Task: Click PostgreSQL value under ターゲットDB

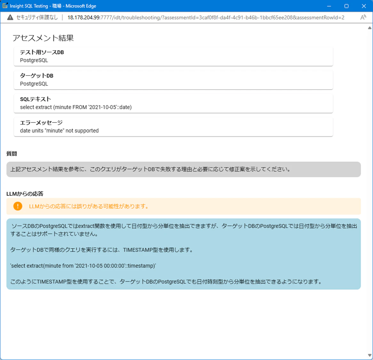Action: (34, 84)
